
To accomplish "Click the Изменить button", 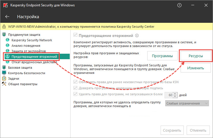I will 196,68.
